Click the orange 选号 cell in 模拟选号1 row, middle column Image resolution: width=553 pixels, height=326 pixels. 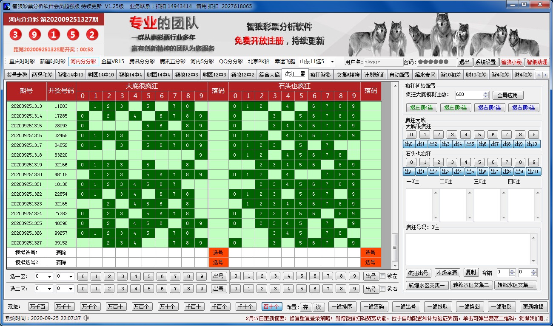coord(218,253)
